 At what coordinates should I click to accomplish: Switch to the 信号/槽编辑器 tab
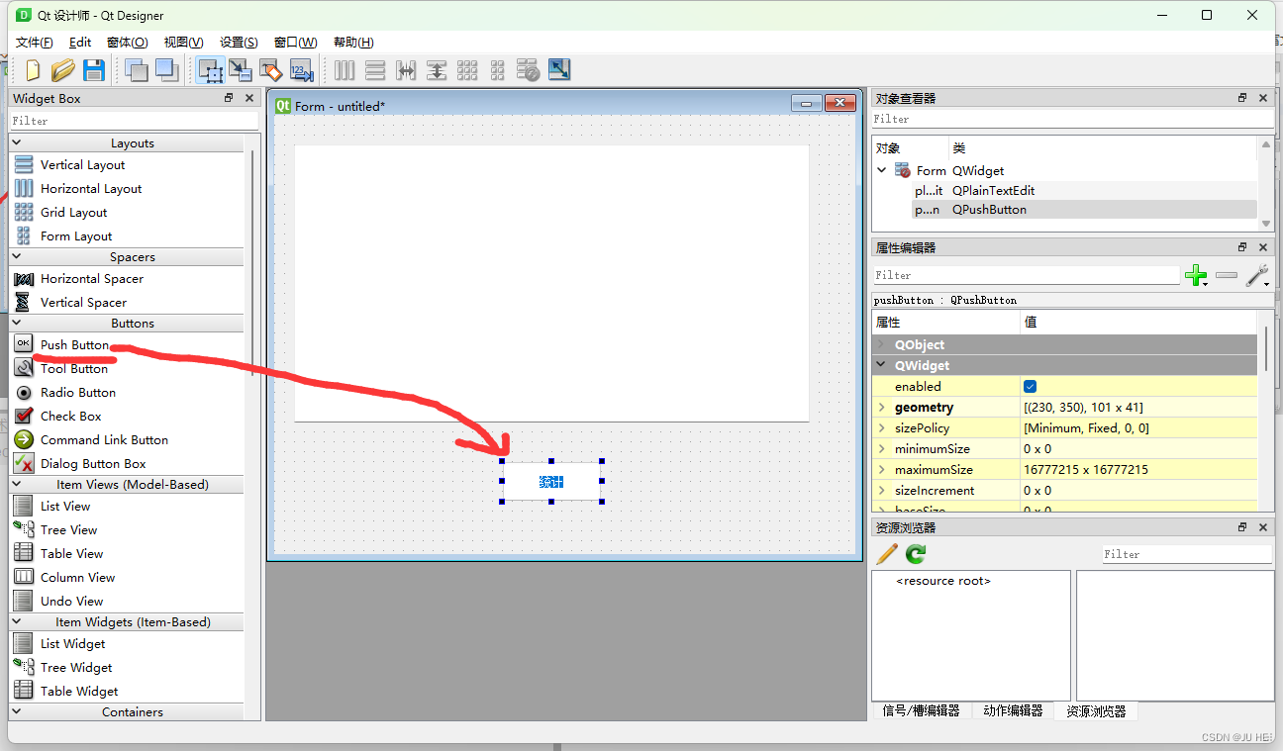tap(921, 710)
